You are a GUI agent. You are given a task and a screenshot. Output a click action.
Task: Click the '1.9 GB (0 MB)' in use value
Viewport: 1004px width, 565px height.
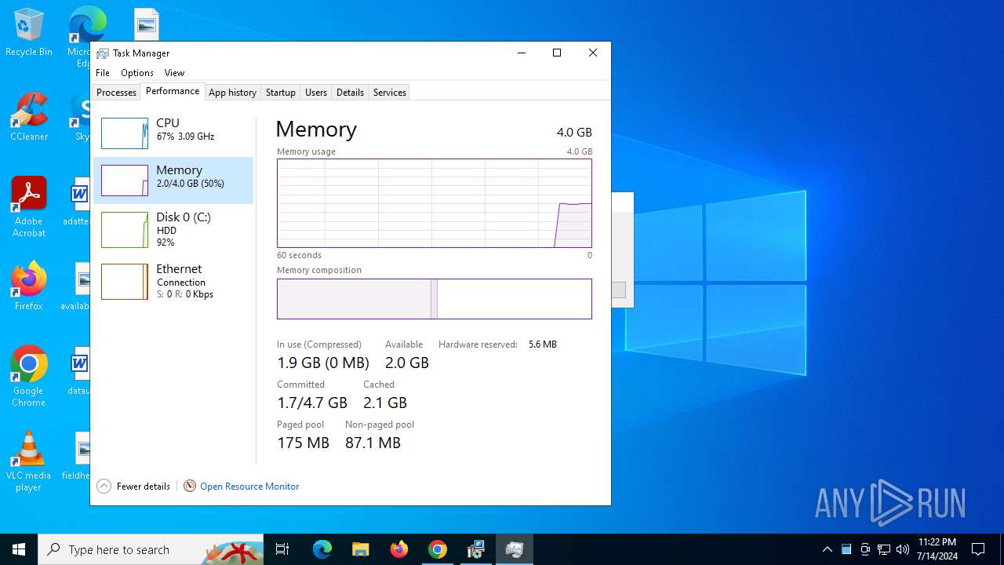point(323,363)
